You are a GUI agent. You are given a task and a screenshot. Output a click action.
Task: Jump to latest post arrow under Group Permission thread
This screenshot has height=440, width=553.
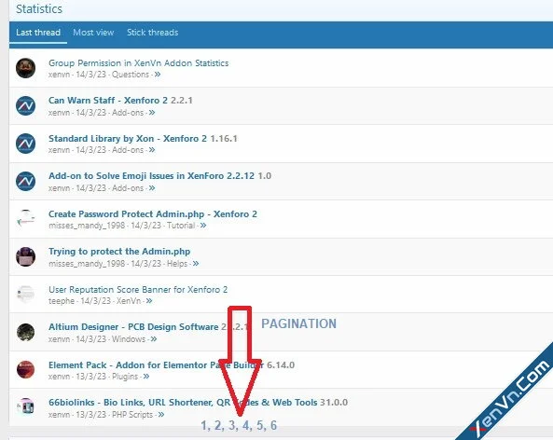point(158,75)
